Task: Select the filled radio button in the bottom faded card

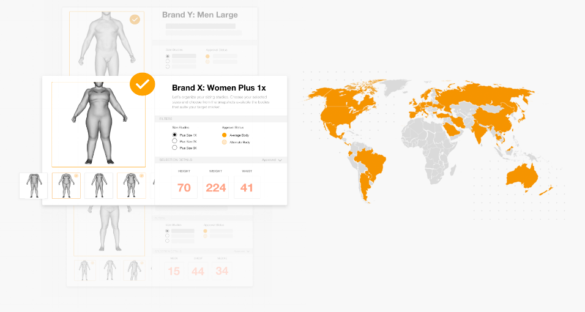Action: (167, 231)
